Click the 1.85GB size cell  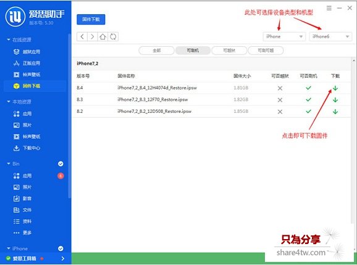[x=241, y=112]
